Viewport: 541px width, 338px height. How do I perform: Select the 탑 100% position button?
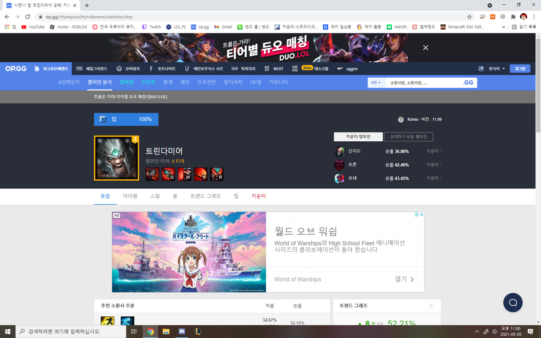click(x=126, y=119)
